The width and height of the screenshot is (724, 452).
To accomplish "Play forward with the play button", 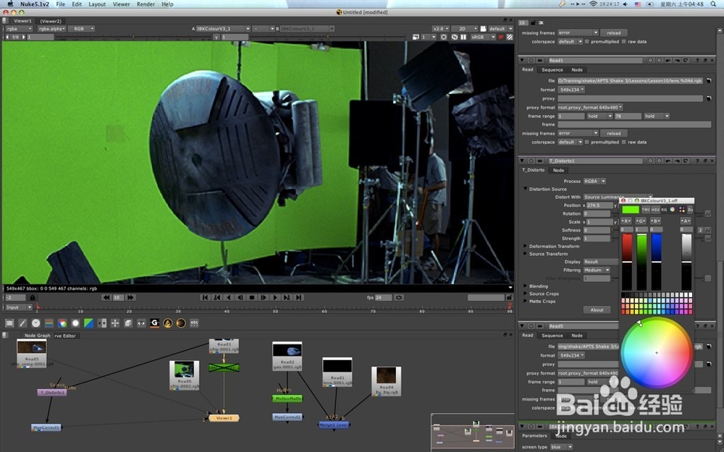I will pyautogui.click(x=275, y=297).
